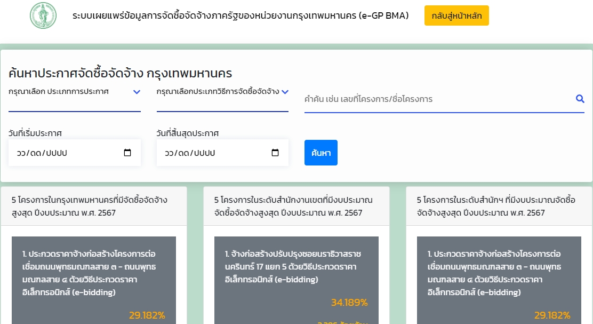
Task: Open calendar picker for วันที่สิ้นสุดประกาศ
Action: click(x=275, y=153)
